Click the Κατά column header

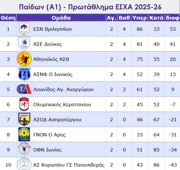[x=156, y=18]
